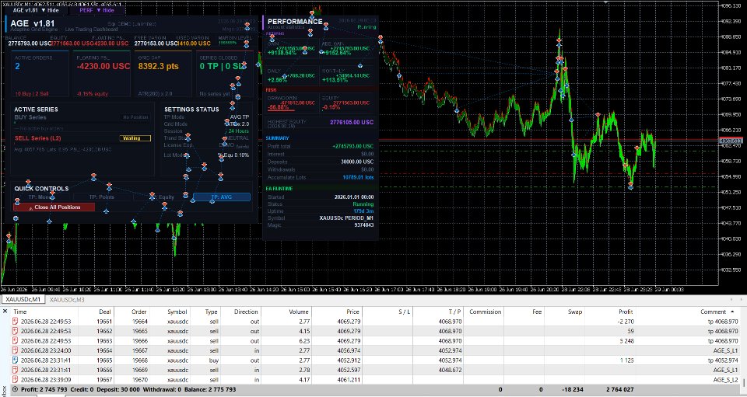Click the deal icon for deal 19666
This screenshot has width=747, height=397.
[x=16, y=370]
